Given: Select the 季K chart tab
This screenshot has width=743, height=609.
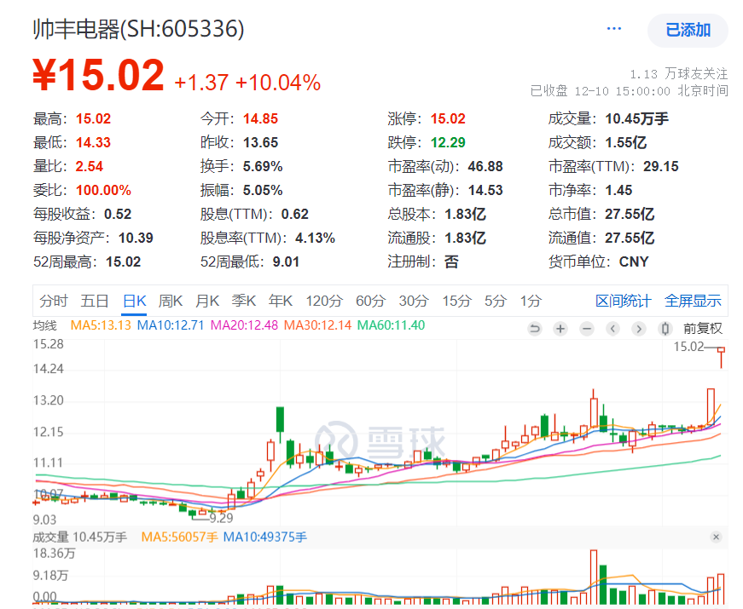Looking at the screenshot, I should click(x=244, y=301).
